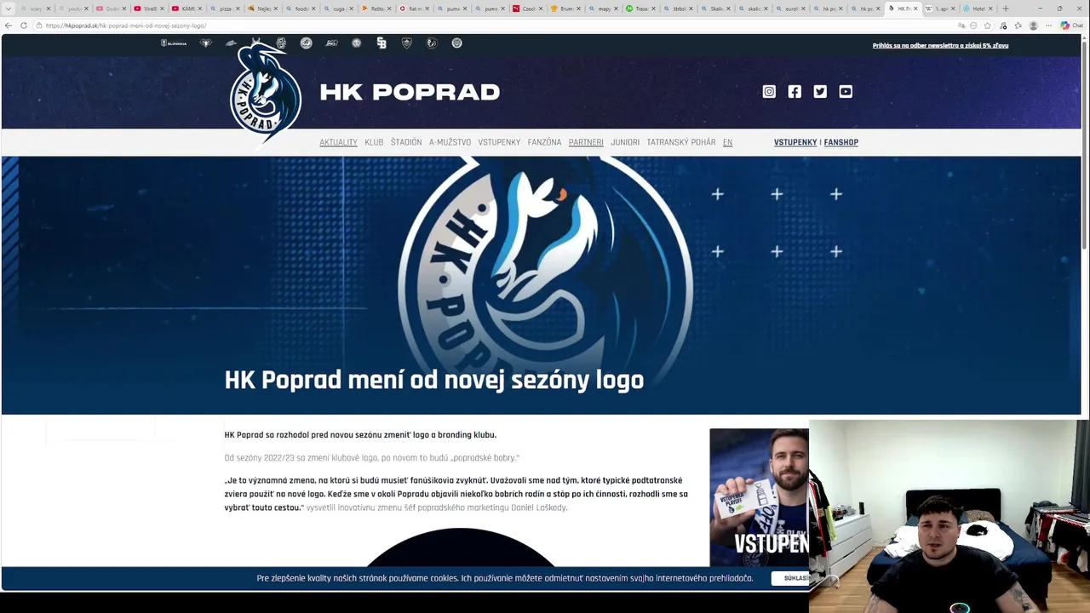Close the Hotel tab

991,9
